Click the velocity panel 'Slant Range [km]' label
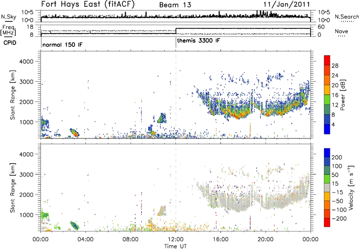Screen dimensions: 359x249 pyautogui.click(x=13, y=188)
